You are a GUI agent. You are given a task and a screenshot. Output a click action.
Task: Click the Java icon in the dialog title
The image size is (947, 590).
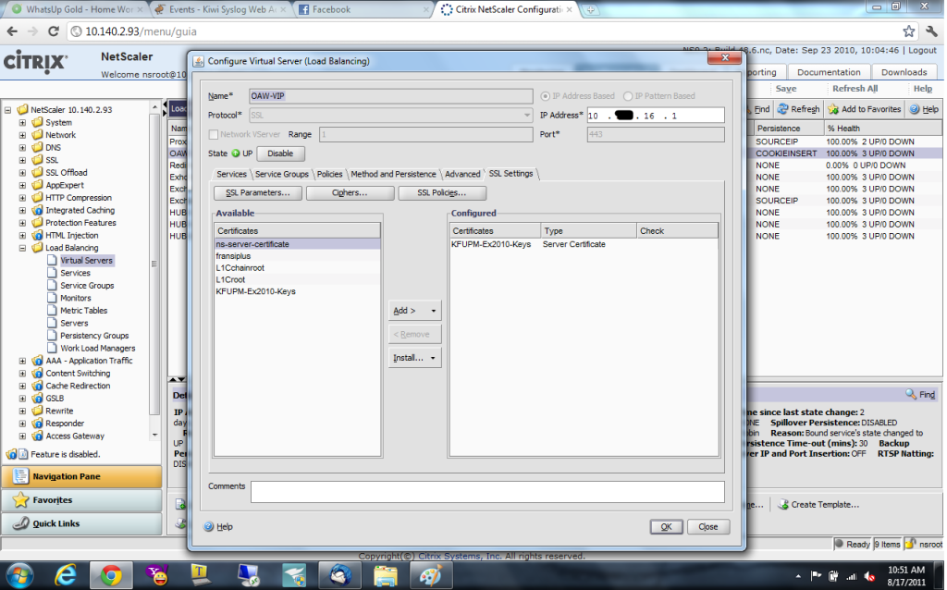pyautogui.click(x=198, y=61)
